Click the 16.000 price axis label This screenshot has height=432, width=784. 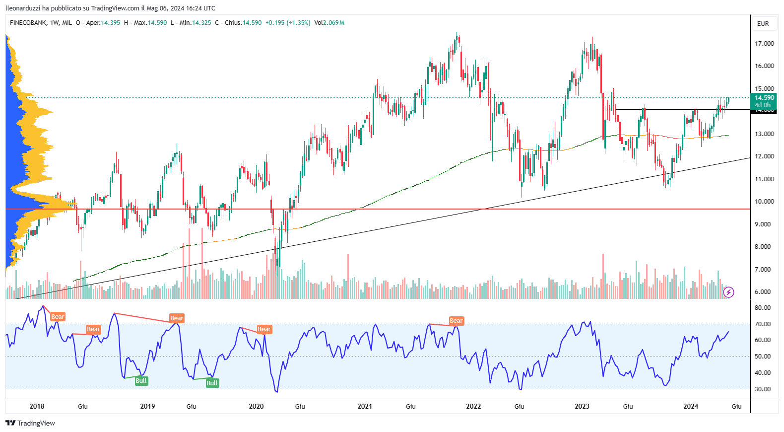(x=764, y=66)
